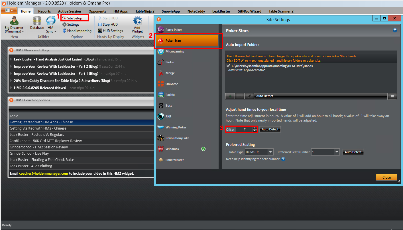This screenshot has height=230, width=403.
Task: Close the Site Settings dialog with Close button
Action: click(386, 177)
